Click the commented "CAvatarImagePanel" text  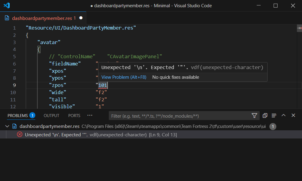(135, 56)
